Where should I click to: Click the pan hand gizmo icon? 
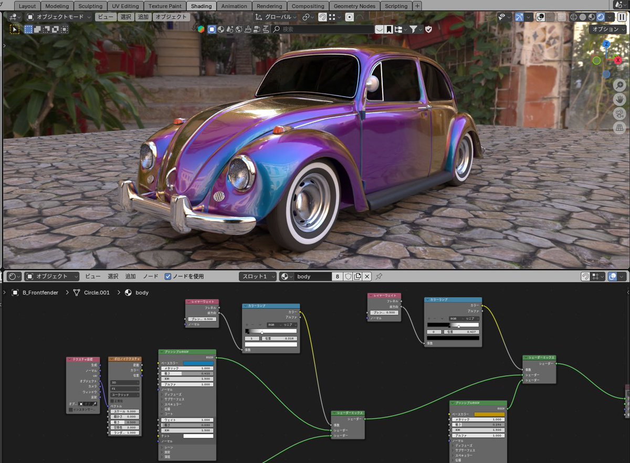(x=620, y=99)
